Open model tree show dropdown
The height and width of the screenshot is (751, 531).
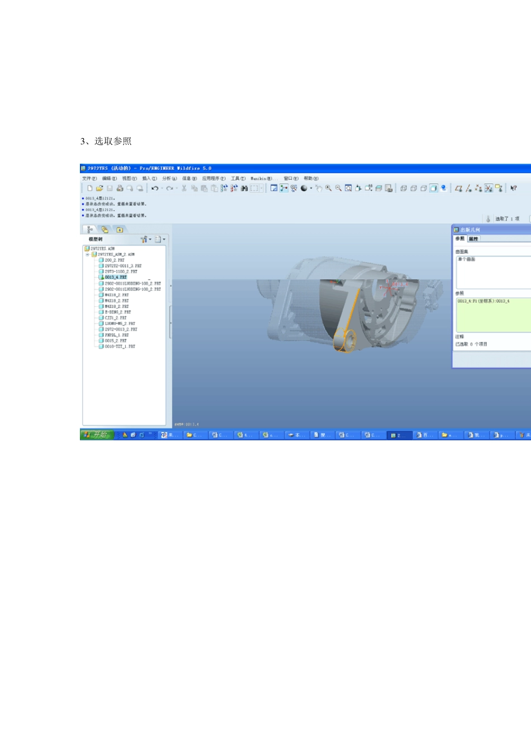tap(160, 239)
